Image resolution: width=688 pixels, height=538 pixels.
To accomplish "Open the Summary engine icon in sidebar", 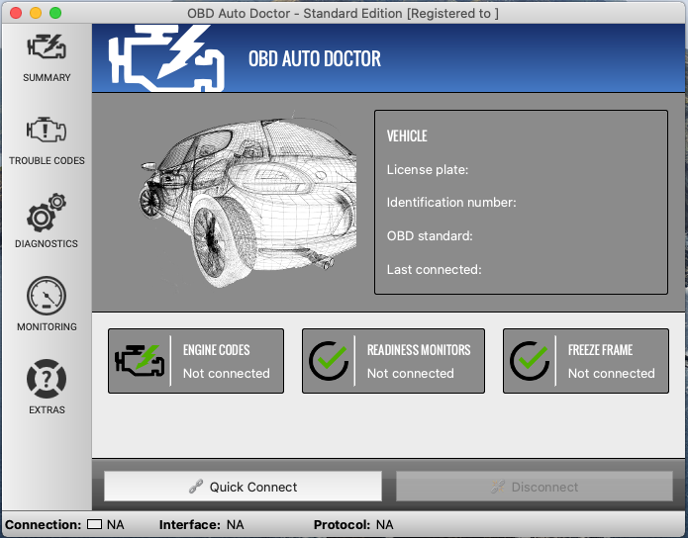I will pyautogui.click(x=47, y=47).
